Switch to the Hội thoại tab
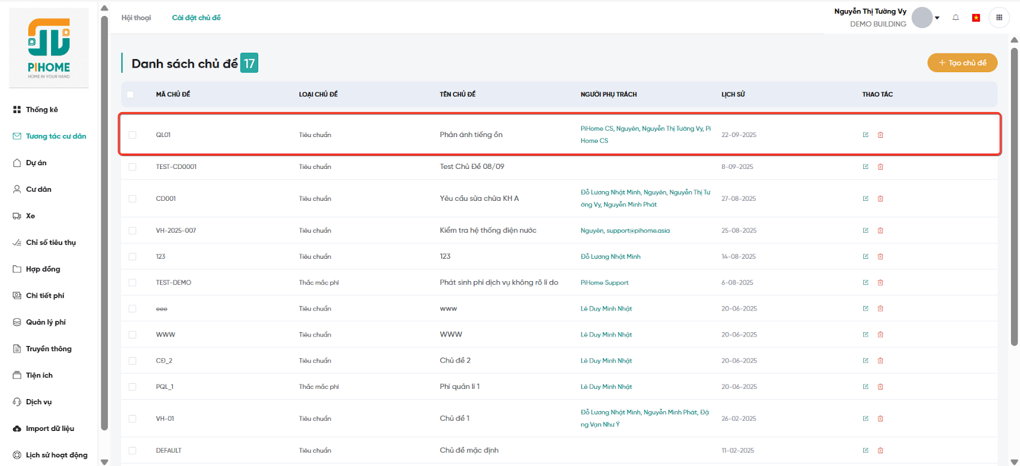Viewport: 1020px width, 466px height. [x=136, y=18]
